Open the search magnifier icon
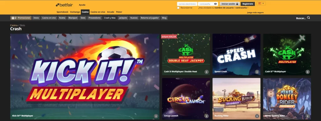 click(x=308, y=18)
